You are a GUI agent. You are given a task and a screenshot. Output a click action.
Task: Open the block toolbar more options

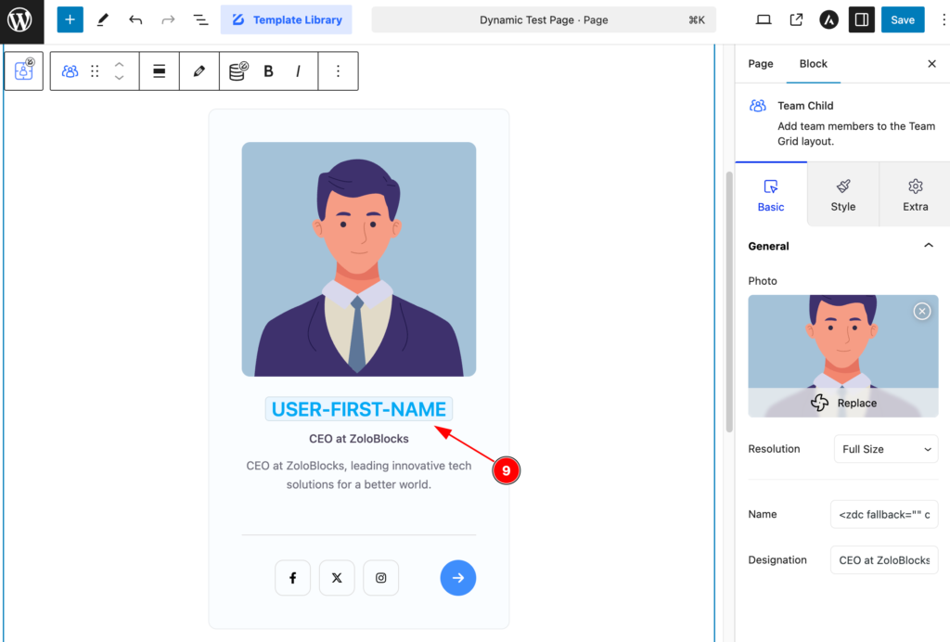338,71
